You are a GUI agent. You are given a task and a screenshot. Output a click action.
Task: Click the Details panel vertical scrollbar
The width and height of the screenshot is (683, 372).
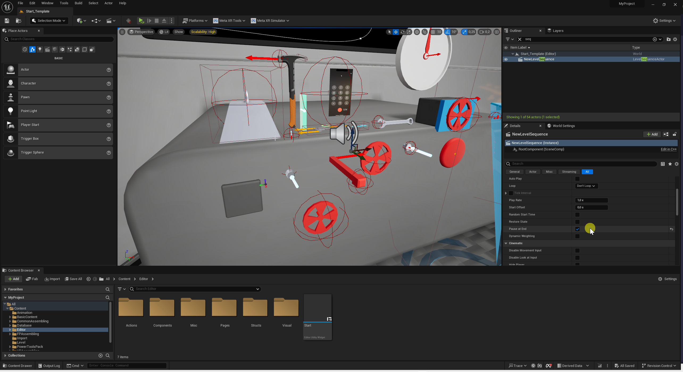coord(677,202)
